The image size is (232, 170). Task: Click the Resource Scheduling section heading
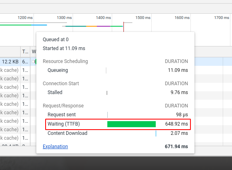[x=65, y=61]
